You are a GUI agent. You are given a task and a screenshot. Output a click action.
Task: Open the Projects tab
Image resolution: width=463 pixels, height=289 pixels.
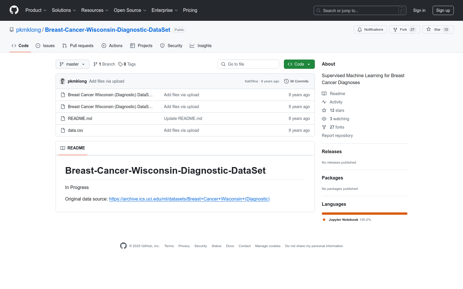point(141,46)
